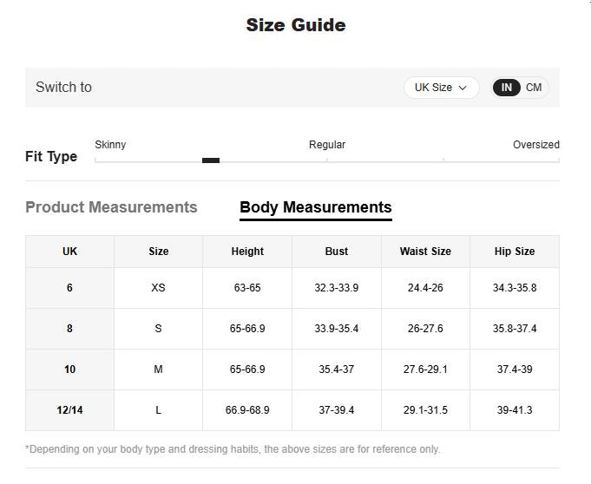Click the Switch to label
Image resolution: width=591 pixels, height=484 pixels.
coord(63,87)
